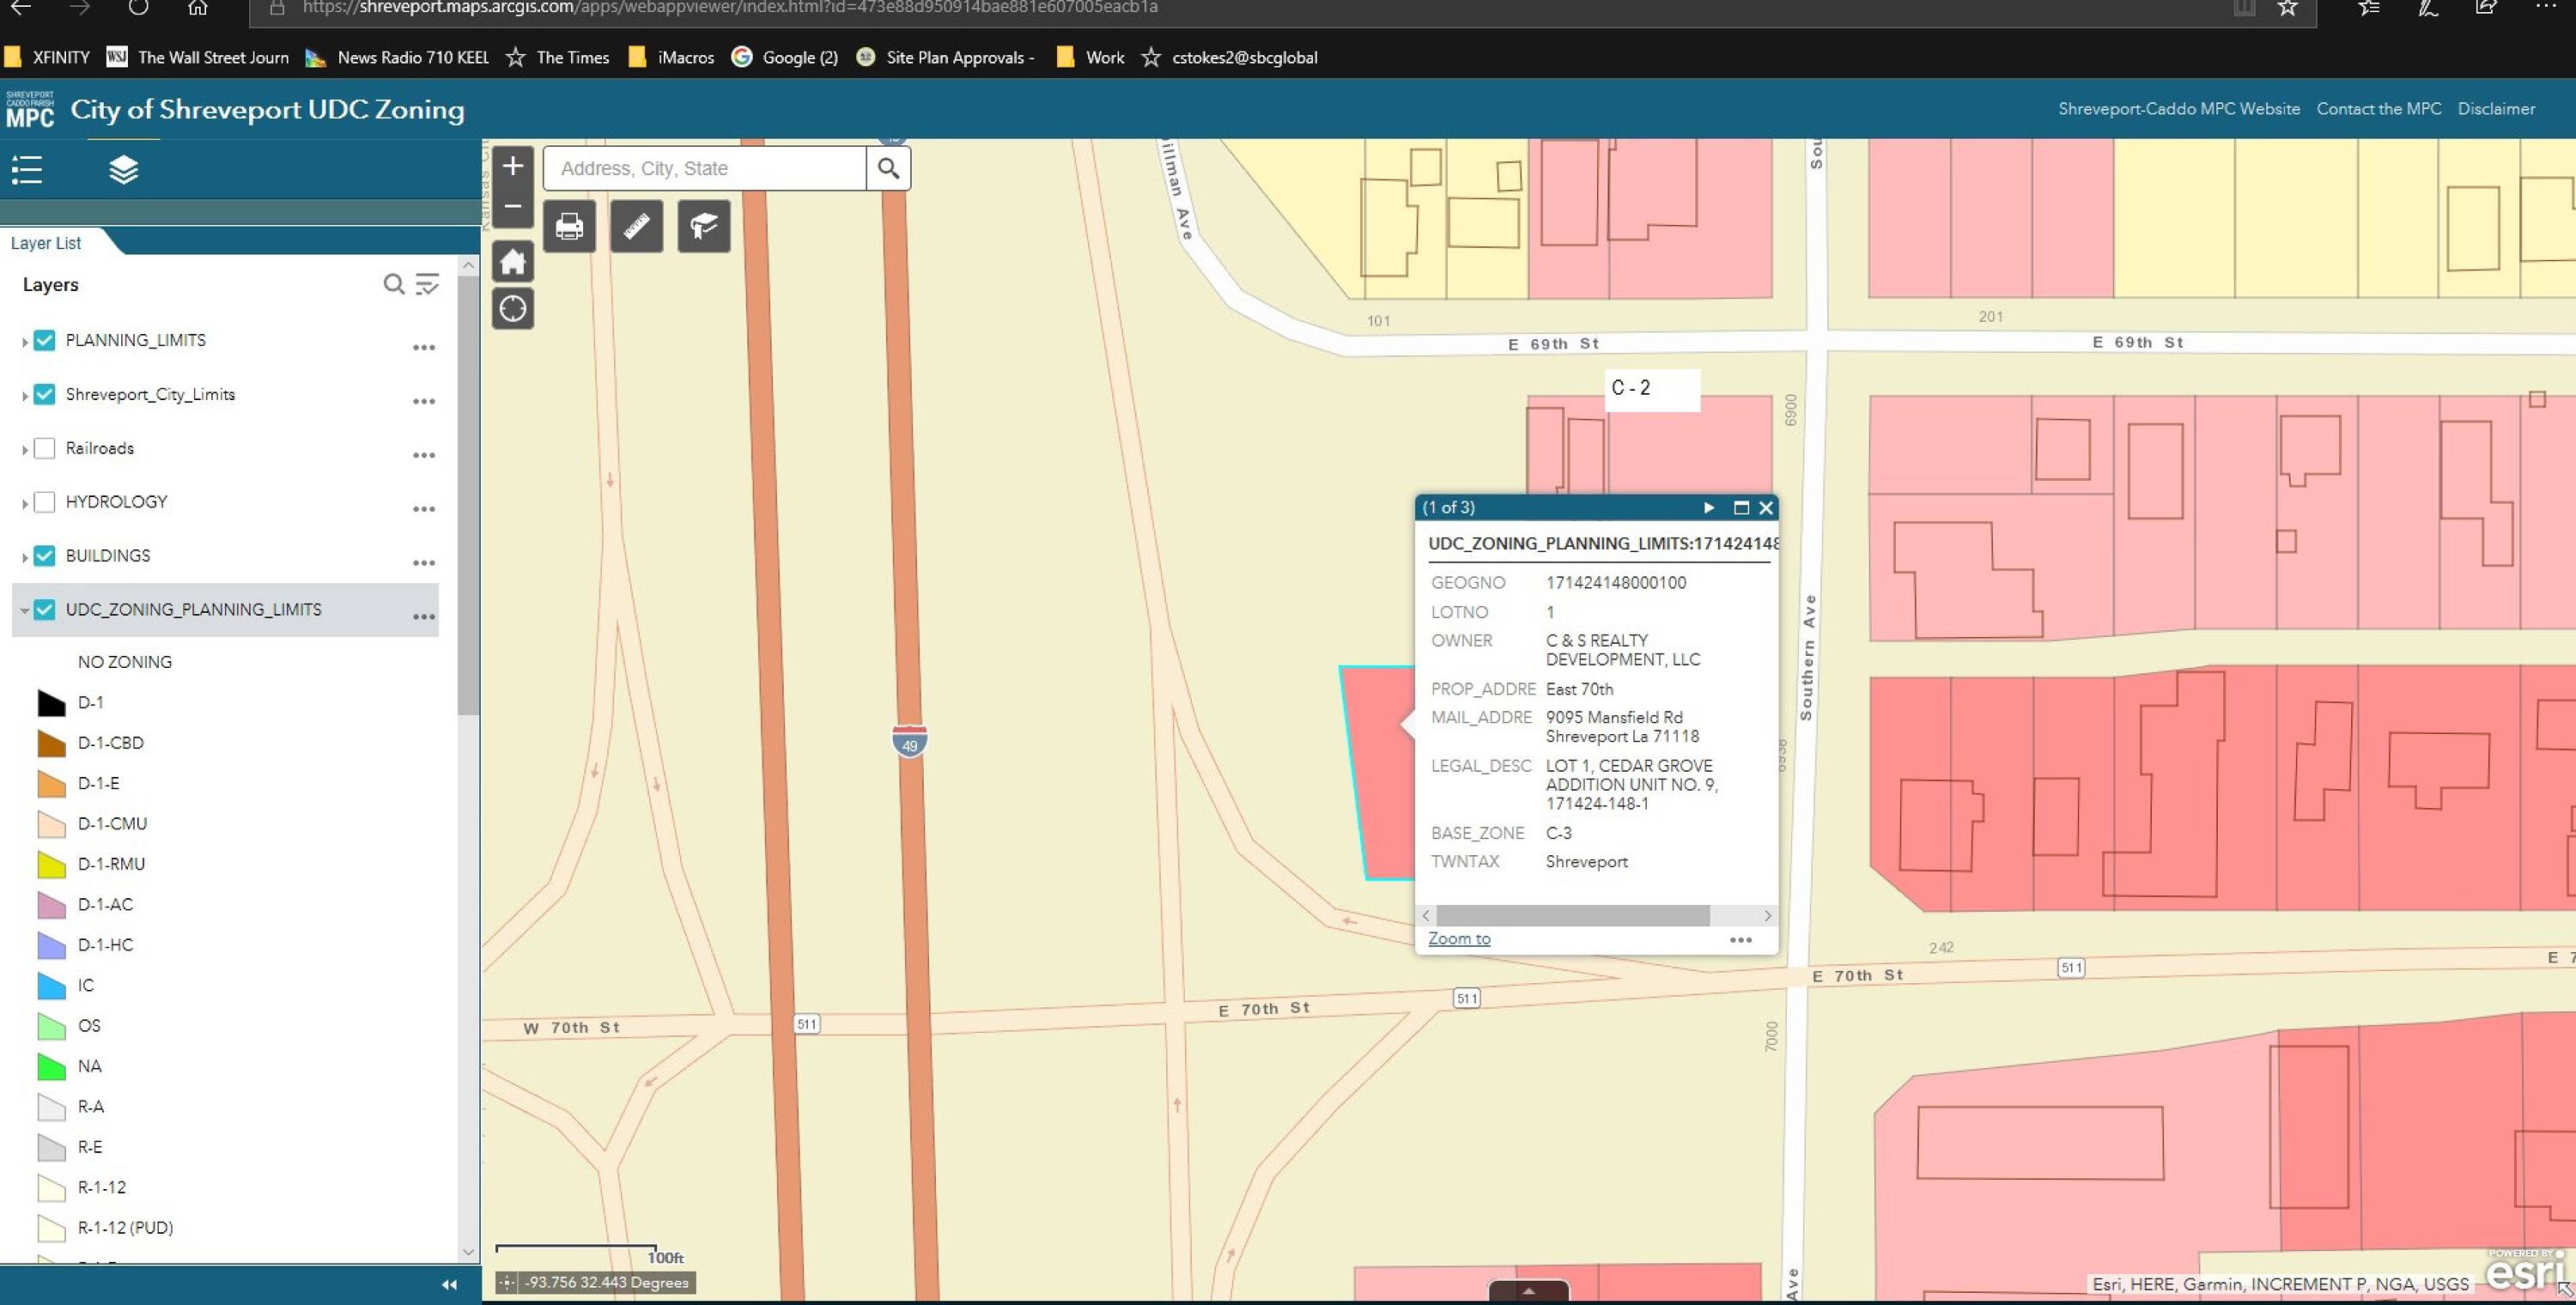The image size is (2576, 1305).
Task: Click the Print widget icon
Action: pos(569,226)
